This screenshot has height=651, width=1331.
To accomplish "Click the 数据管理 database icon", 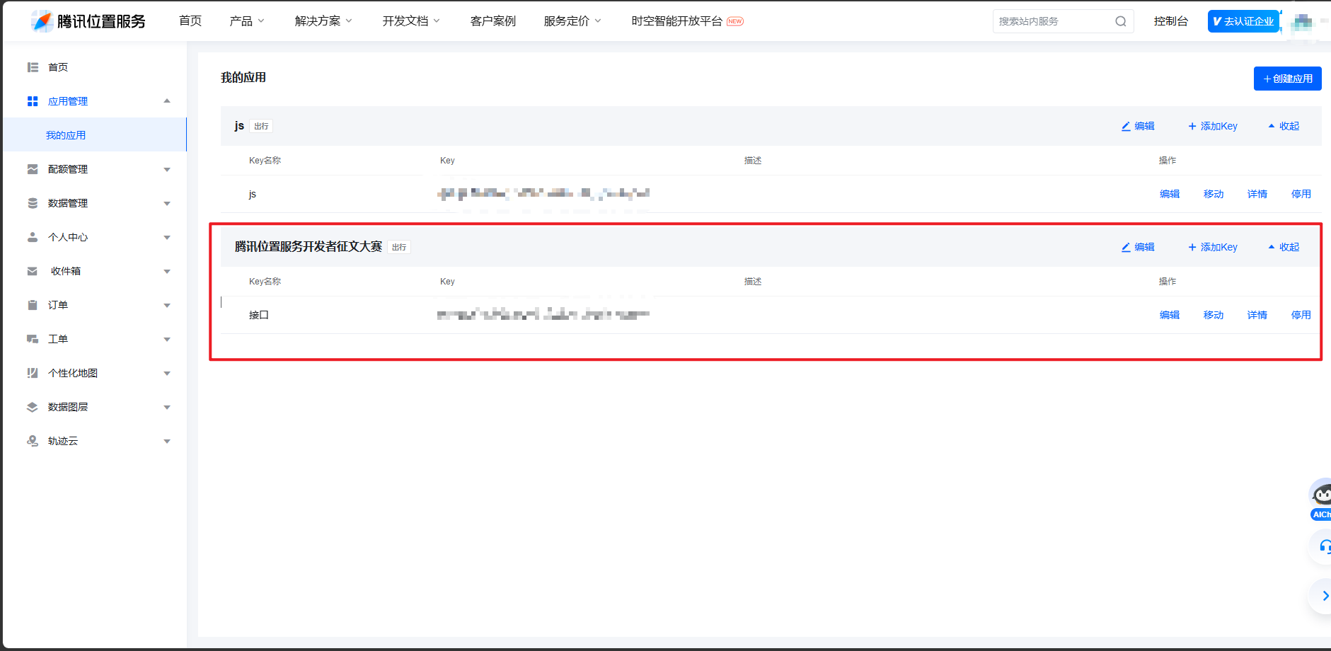I will point(33,203).
